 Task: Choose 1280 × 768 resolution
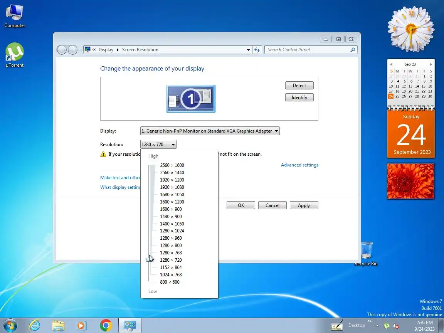tap(171, 253)
